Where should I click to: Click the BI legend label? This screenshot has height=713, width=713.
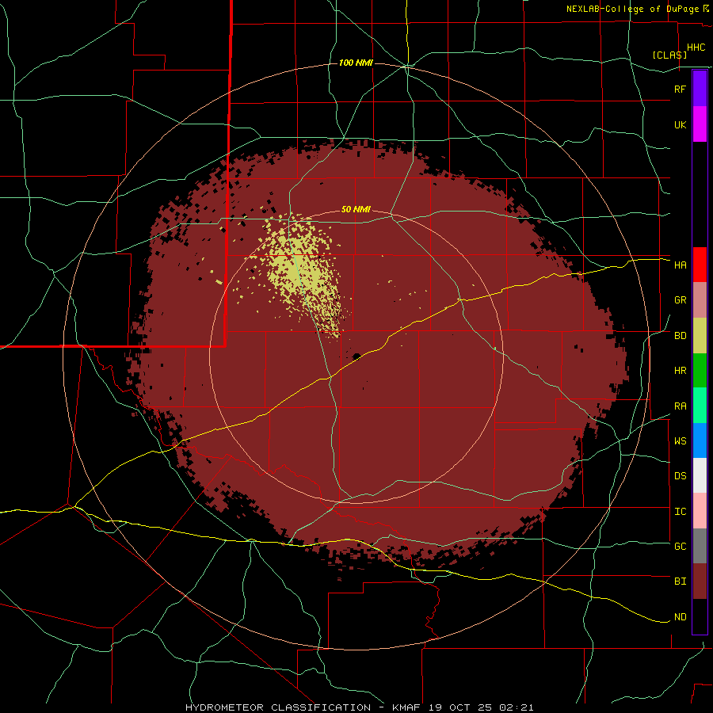point(680,581)
